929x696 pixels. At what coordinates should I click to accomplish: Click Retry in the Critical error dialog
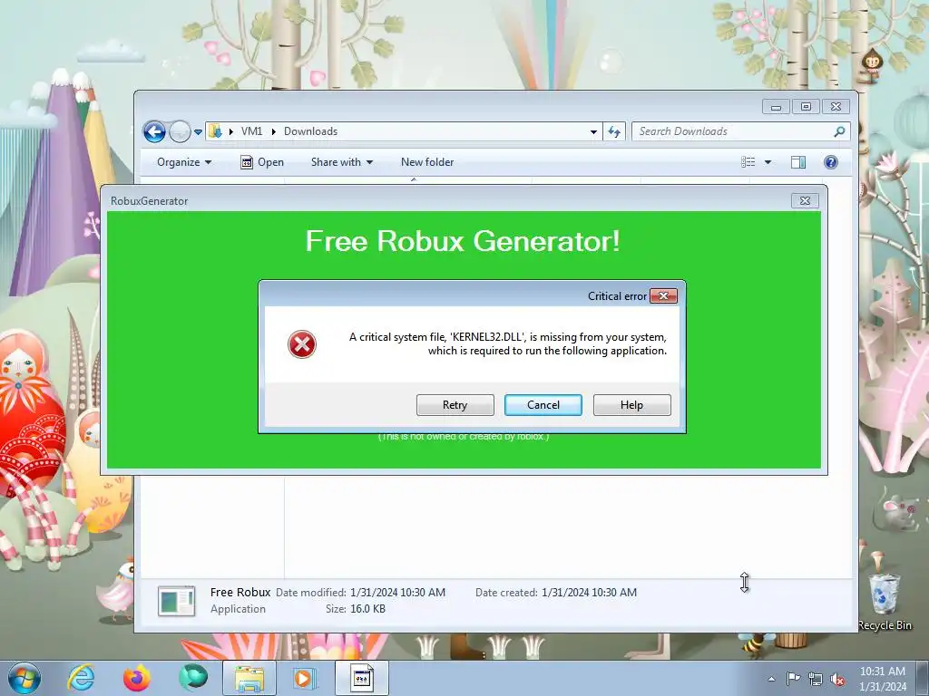[455, 405]
